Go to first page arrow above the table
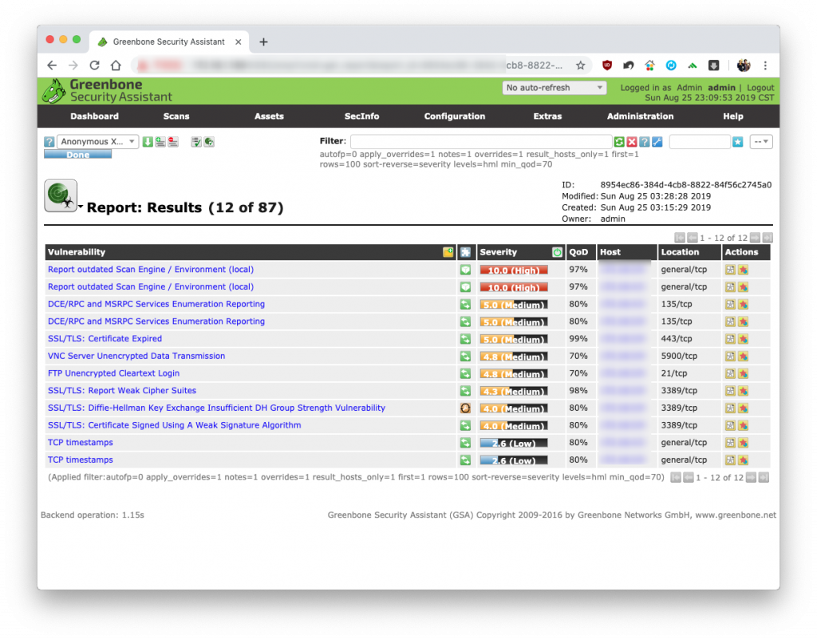817x639 pixels. pyautogui.click(x=680, y=238)
